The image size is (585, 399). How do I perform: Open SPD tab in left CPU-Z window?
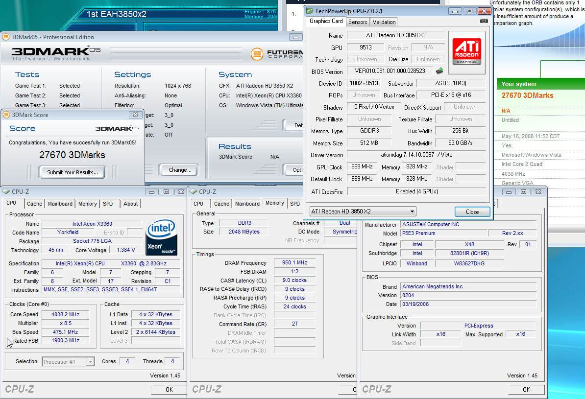point(108,204)
